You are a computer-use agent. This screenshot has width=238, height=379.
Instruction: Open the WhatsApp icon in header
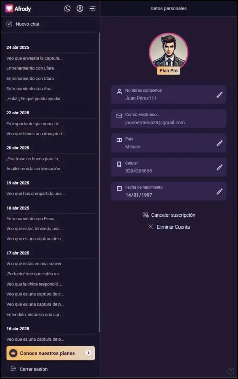click(67, 9)
